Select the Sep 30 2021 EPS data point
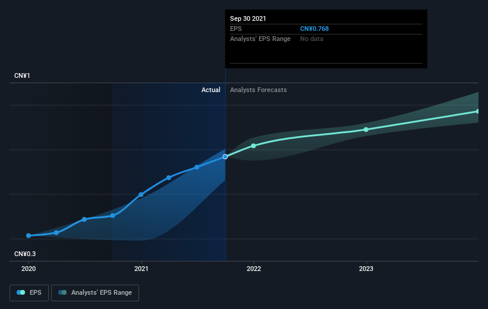 tap(225, 156)
